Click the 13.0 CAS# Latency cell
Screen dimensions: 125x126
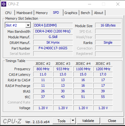point(63,74)
